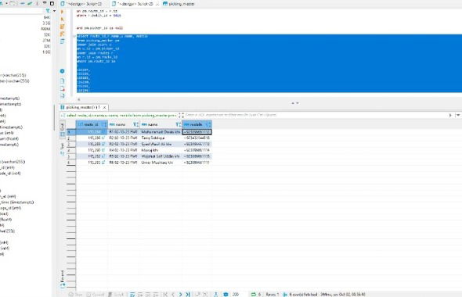Viewport: 462px width, 297px height.
Task: Select row number 1 header
Action: (x=71, y=132)
